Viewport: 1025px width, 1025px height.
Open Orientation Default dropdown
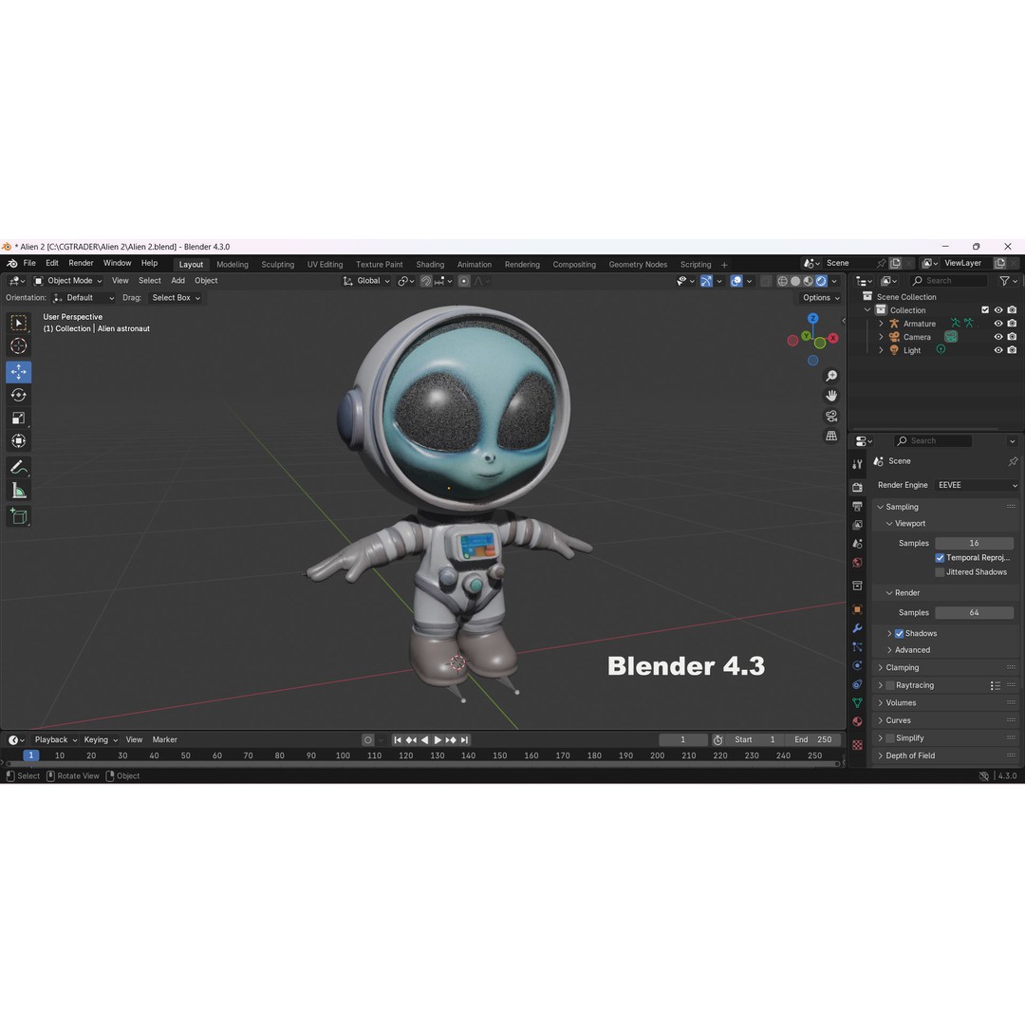[x=84, y=298]
